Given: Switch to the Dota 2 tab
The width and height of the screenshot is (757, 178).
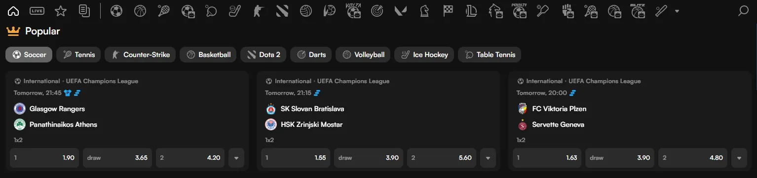Looking at the screenshot, I should 264,55.
